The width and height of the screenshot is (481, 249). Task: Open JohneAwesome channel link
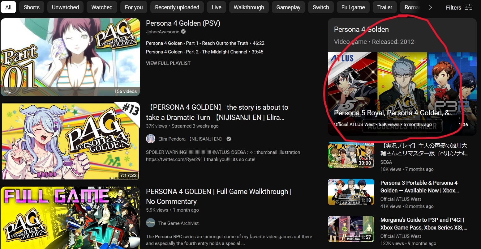coord(162,32)
